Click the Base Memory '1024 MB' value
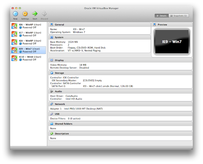Screen dimensions: 203x164 [73, 42]
